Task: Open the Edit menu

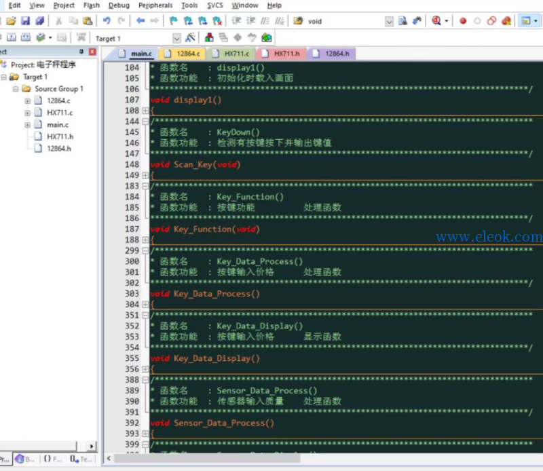Action: (x=14, y=5)
